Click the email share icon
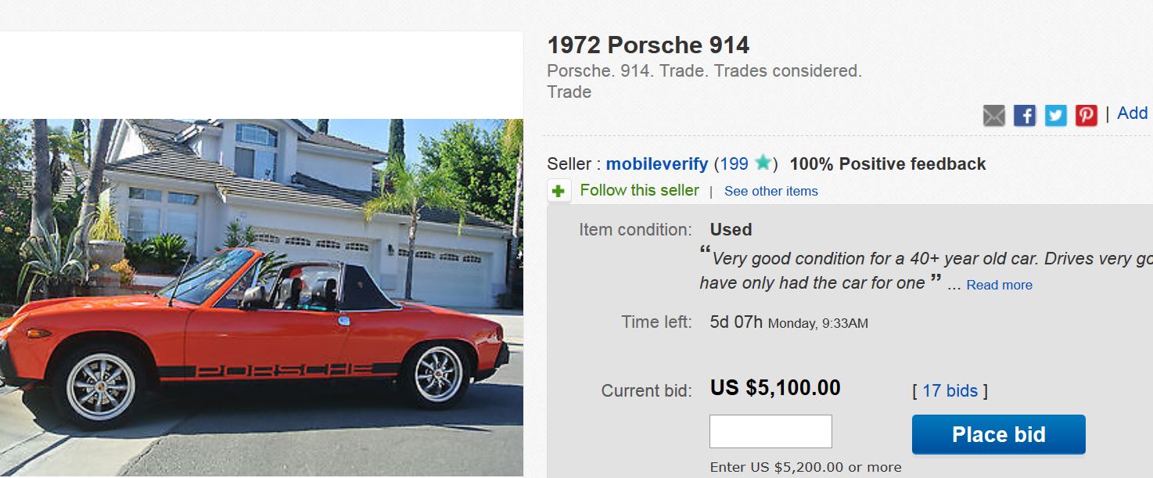Screen dimensions: 1153x478 click(x=993, y=116)
